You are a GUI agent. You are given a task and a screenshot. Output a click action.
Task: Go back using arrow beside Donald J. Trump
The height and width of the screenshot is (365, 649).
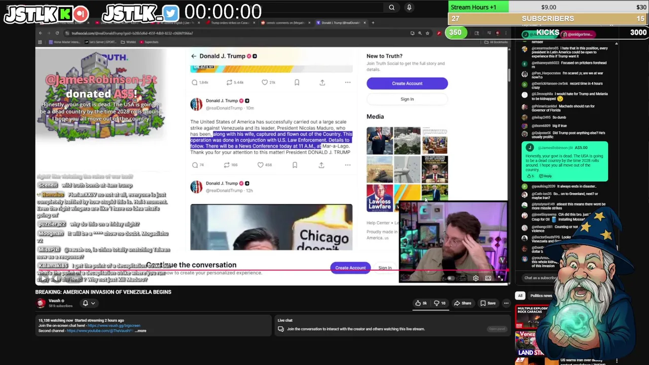193,56
